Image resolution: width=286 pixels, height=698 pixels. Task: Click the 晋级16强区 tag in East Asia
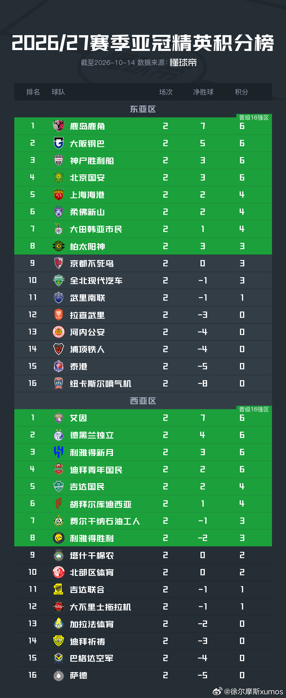tap(254, 118)
